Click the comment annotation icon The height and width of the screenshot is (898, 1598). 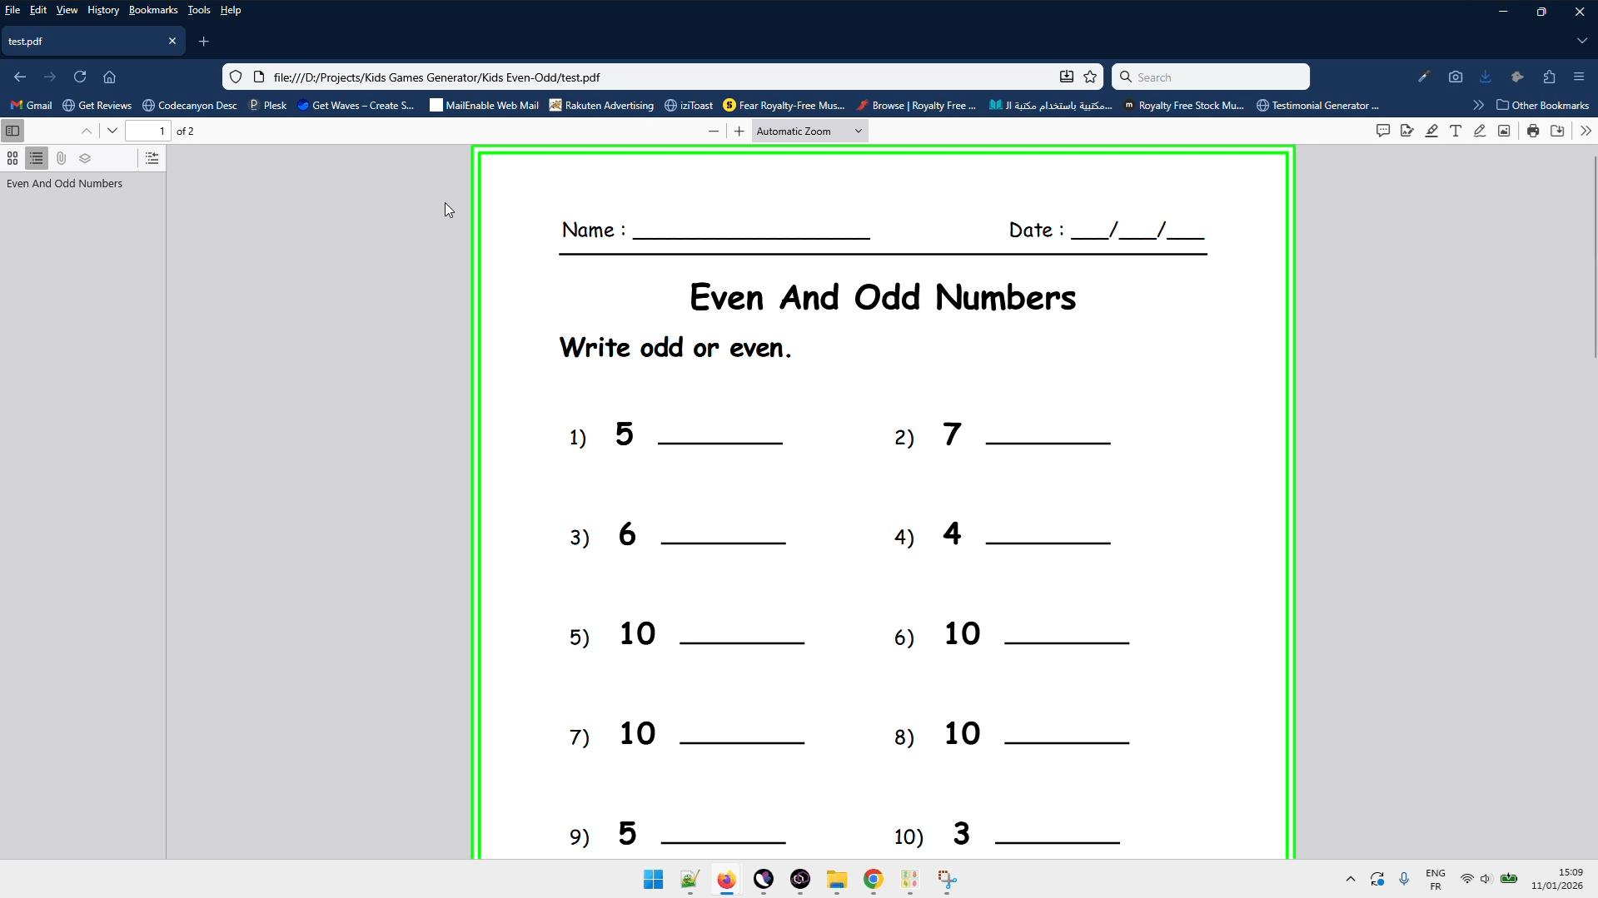[1383, 131]
